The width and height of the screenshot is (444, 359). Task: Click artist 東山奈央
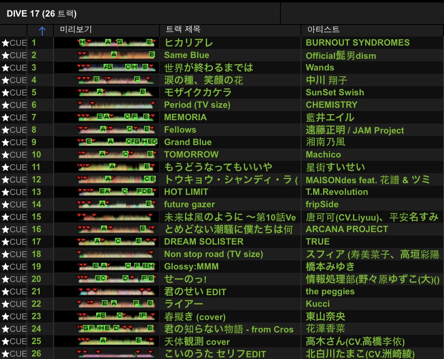326,316
